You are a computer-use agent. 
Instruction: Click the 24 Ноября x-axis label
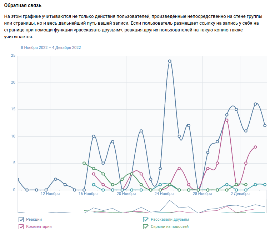click(x=164, y=194)
